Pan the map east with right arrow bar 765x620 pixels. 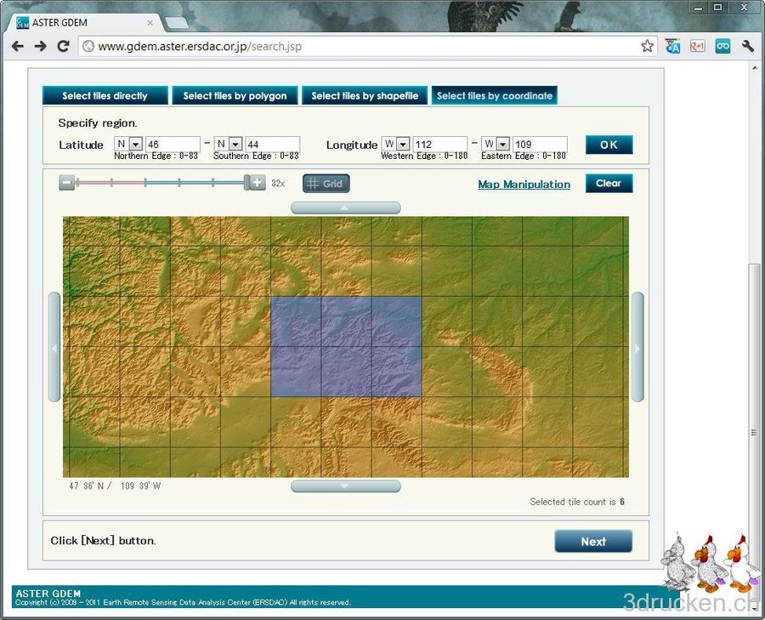tap(637, 347)
